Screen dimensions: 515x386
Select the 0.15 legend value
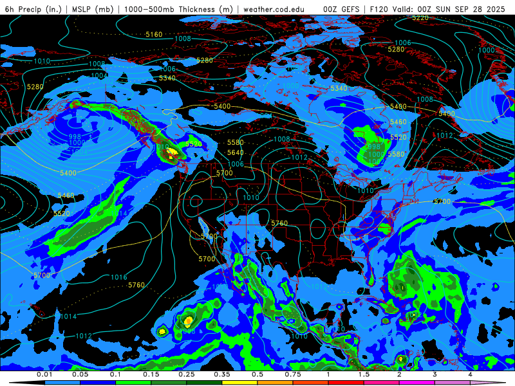pos(151,374)
